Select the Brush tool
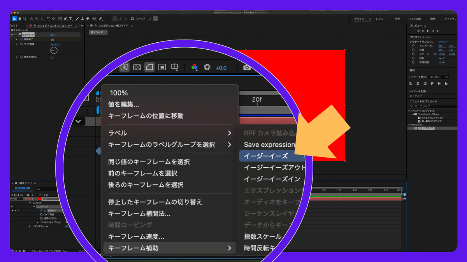 (77, 19)
